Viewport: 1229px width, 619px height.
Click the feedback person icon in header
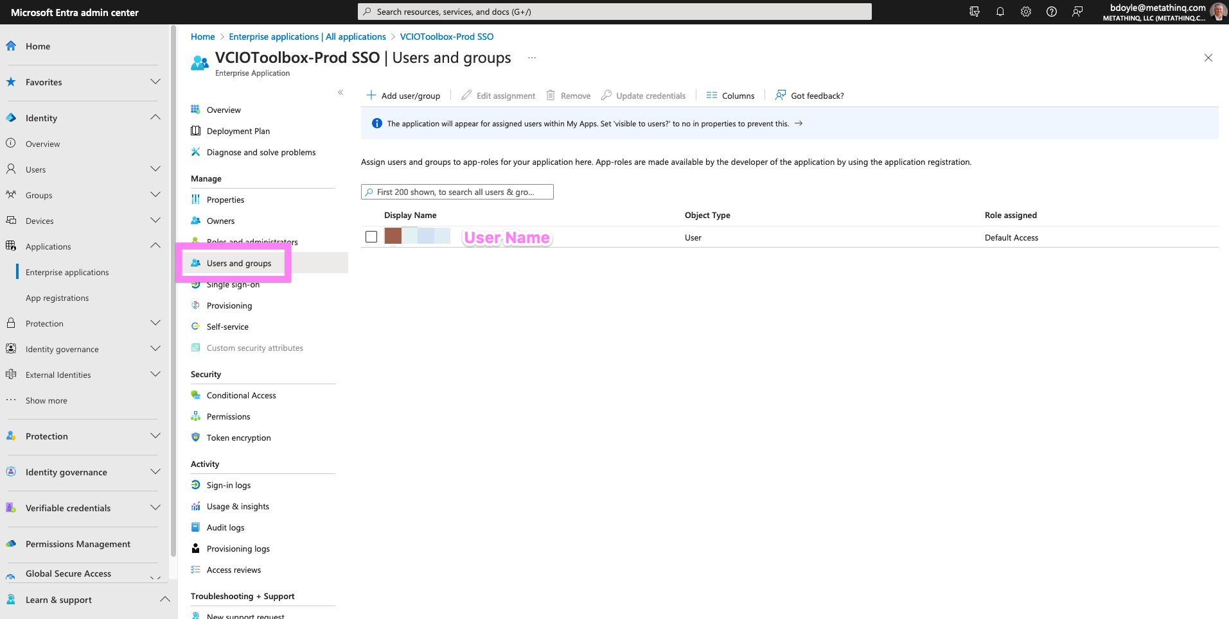pos(1077,12)
